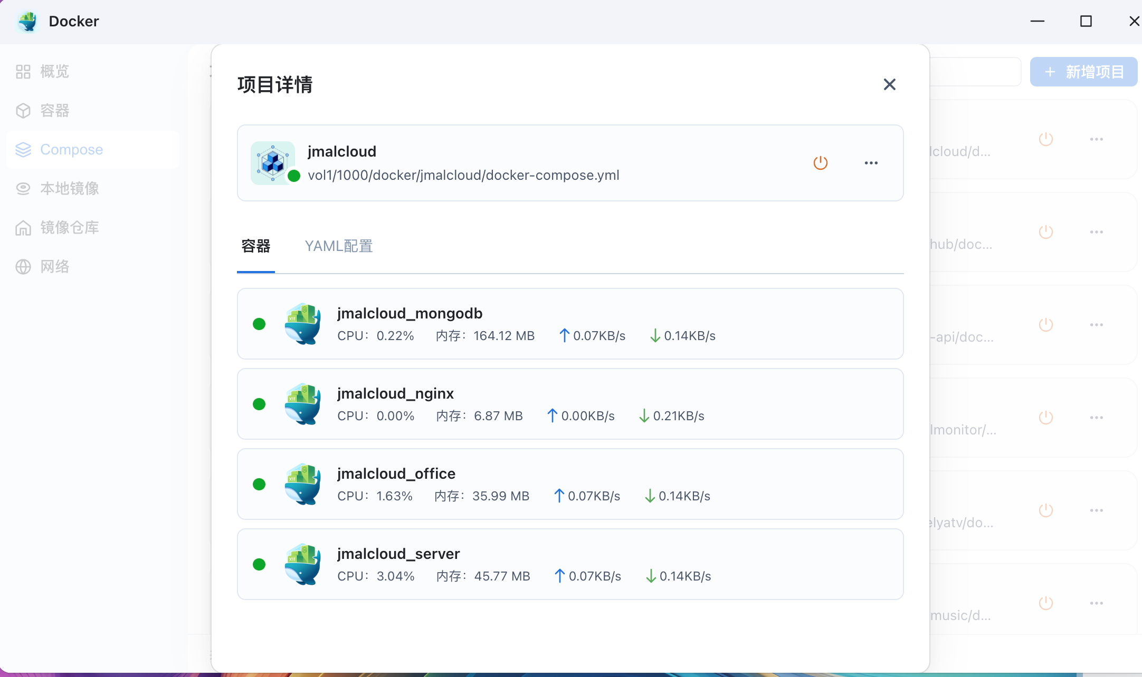Screen dimensions: 1142x677
Task: Select the 容器 tab in dialog
Action: point(256,246)
